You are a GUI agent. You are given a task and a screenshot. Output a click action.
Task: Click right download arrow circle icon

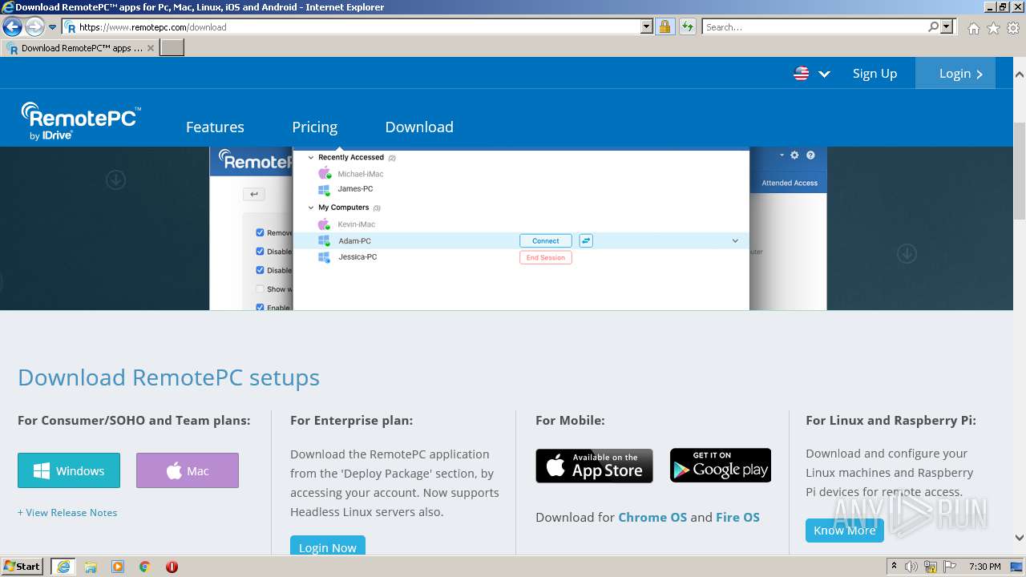tap(907, 254)
